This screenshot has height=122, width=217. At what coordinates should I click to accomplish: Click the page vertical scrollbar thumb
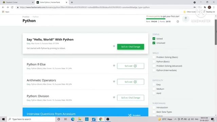(216, 32)
